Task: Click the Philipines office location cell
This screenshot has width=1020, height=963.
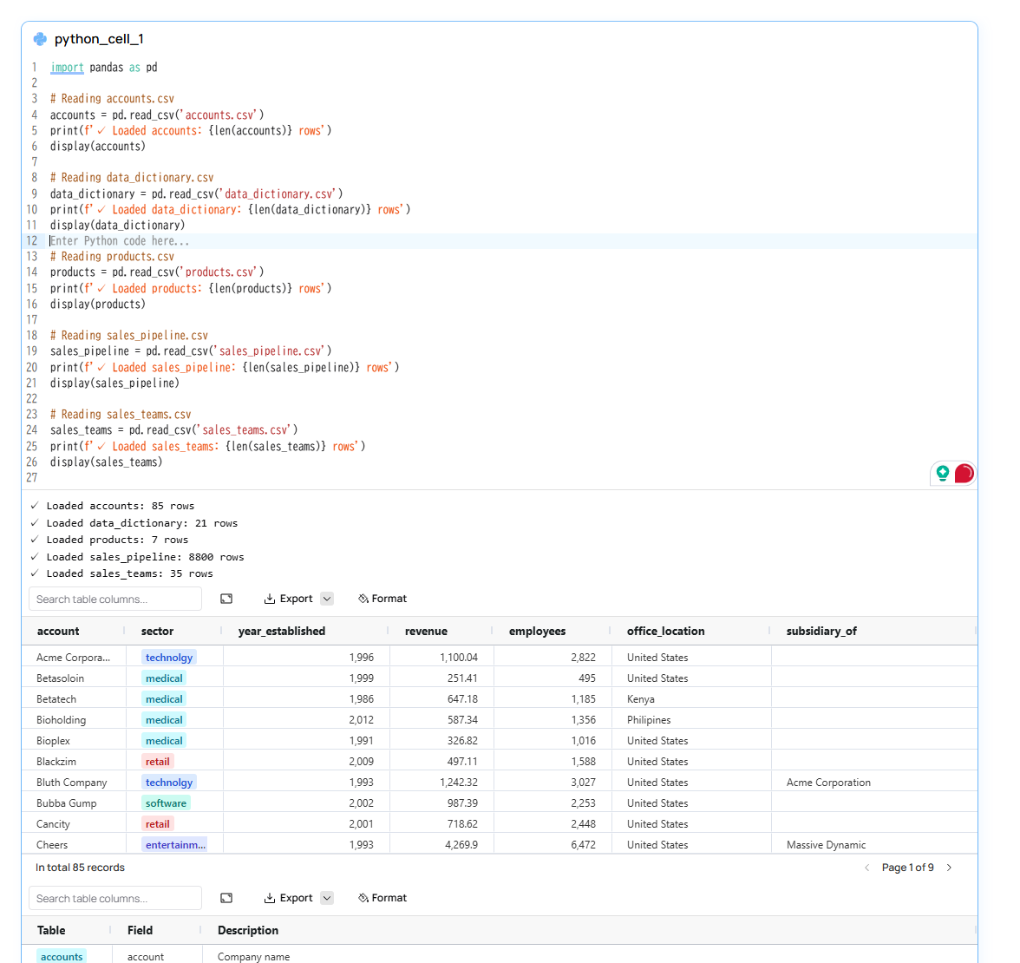Action: pos(649,720)
